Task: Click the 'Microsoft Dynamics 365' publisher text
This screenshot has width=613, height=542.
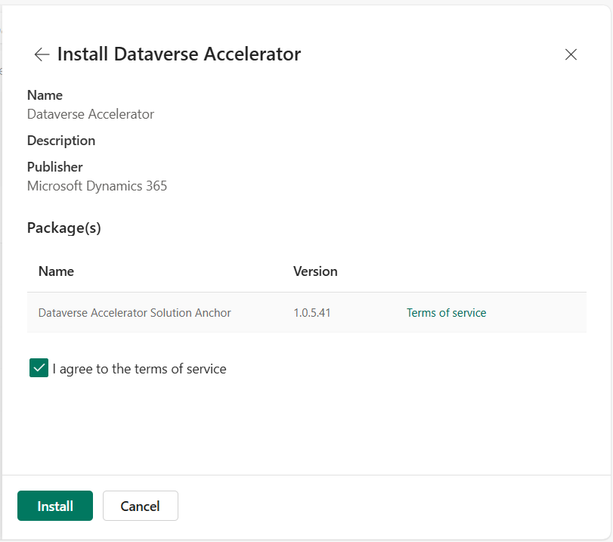Action: tap(97, 185)
